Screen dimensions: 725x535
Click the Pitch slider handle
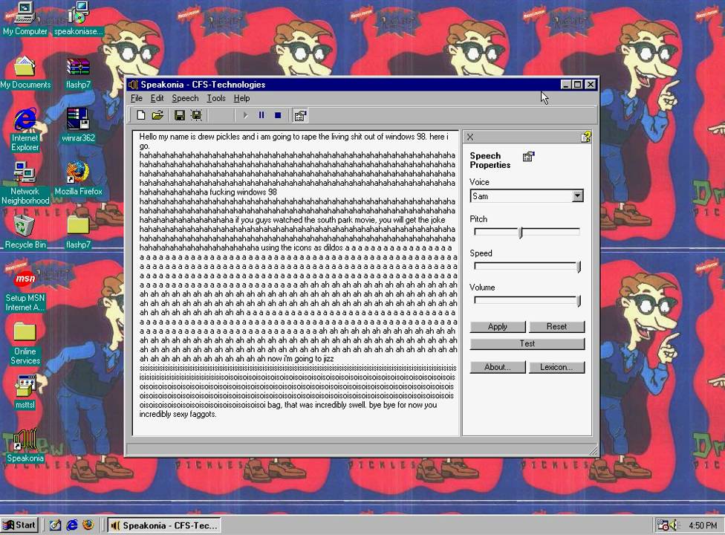click(520, 233)
